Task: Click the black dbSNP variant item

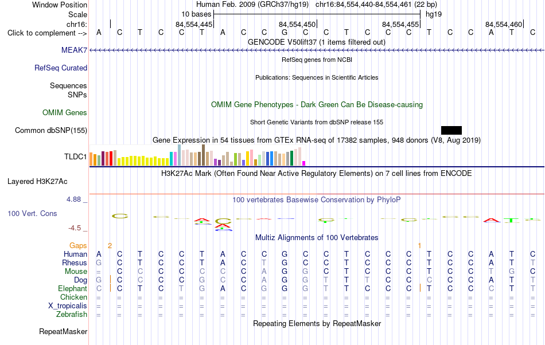Action: click(x=451, y=130)
